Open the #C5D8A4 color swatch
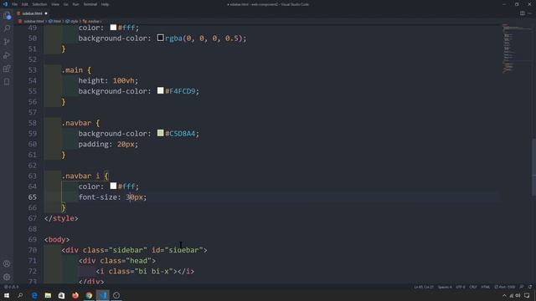The image size is (536, 301). click(x=160, y=133)
